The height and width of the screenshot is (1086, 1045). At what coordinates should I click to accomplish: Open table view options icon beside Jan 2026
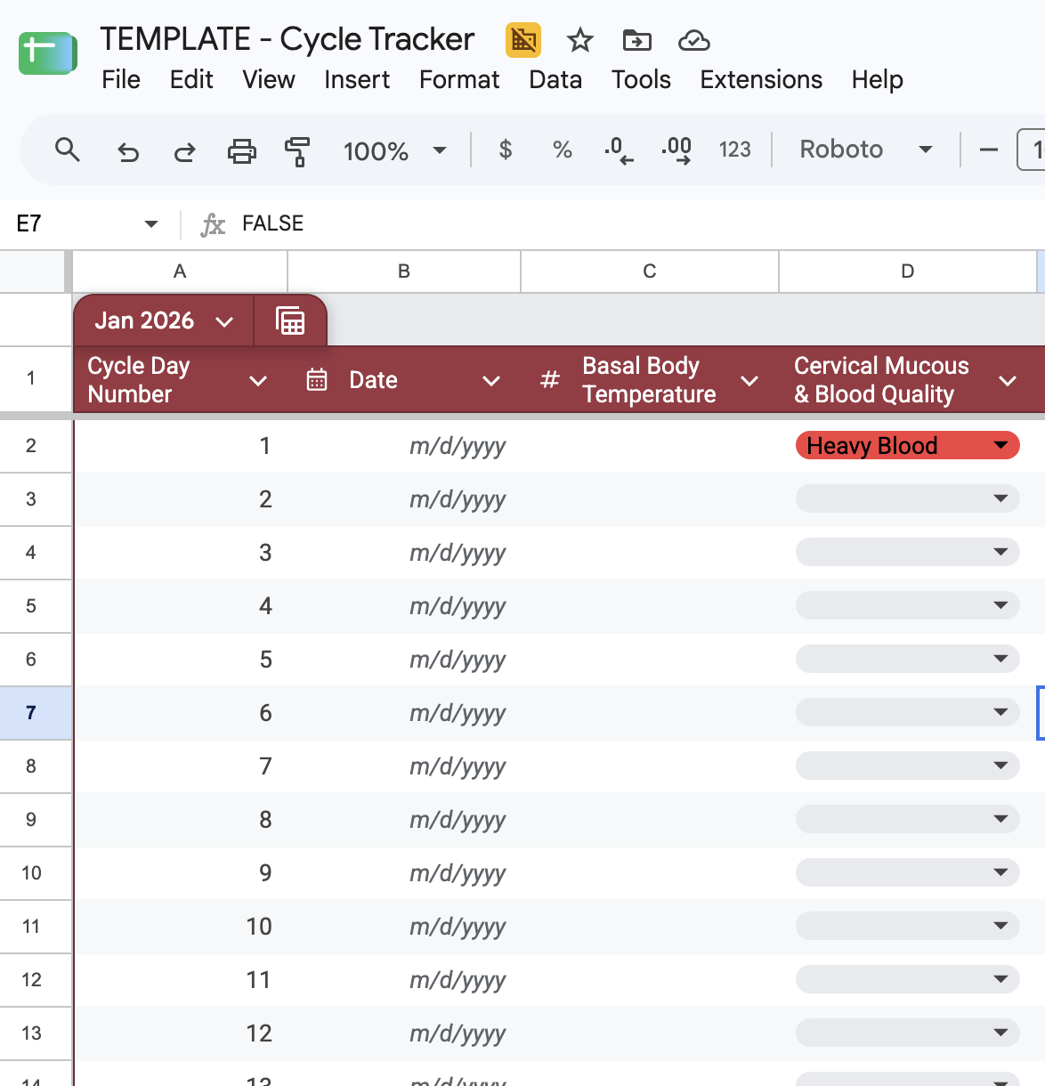pos(291,320)
